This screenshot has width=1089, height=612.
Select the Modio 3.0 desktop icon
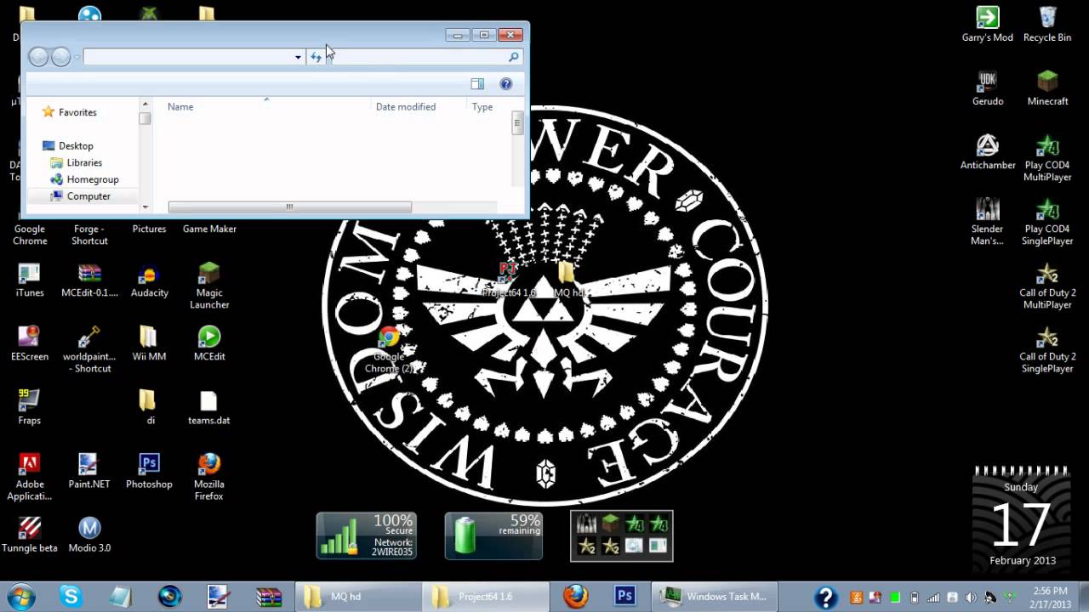click(x=89, y=534)
